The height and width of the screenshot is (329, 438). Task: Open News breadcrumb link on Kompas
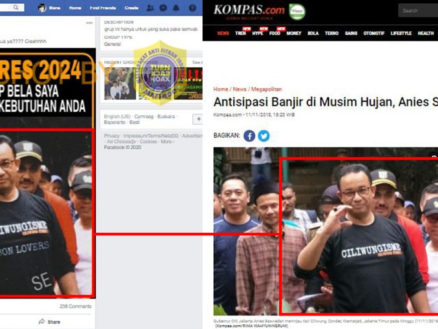[x=240, y=89]
